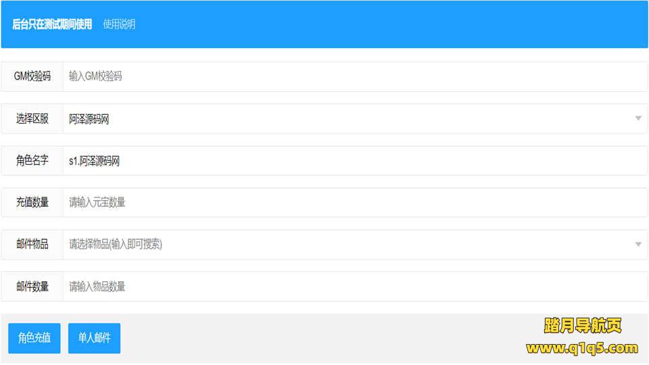
Task: Click the arrow icon on 邮件物品 dropdown
Action: [x=638, y=245]
